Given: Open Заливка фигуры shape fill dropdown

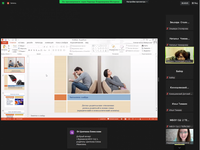Looking at the screenshot, I should 133,46.
